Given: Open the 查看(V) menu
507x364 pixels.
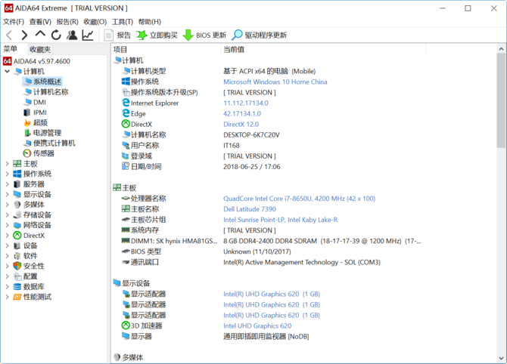Looking at the screenshot, I should (40, 22).
